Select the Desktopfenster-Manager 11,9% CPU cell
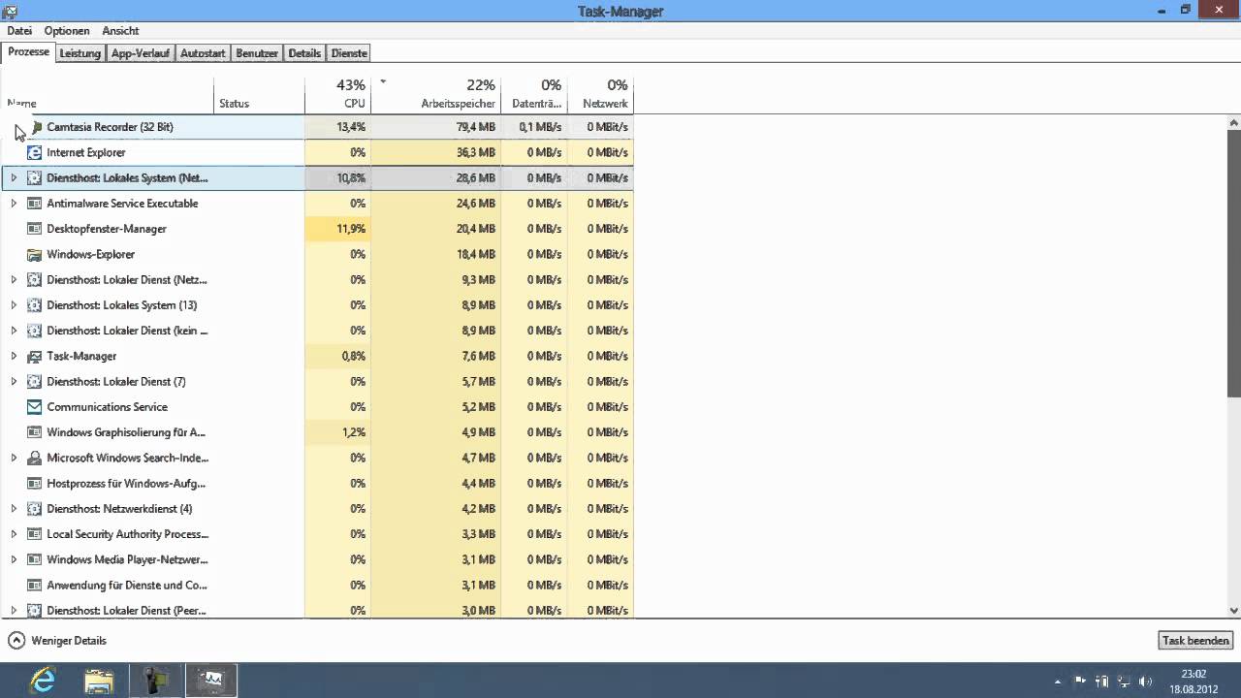The height and width of the screenshot is (698, 1241). pyautogui.click(x=337, y=229)
